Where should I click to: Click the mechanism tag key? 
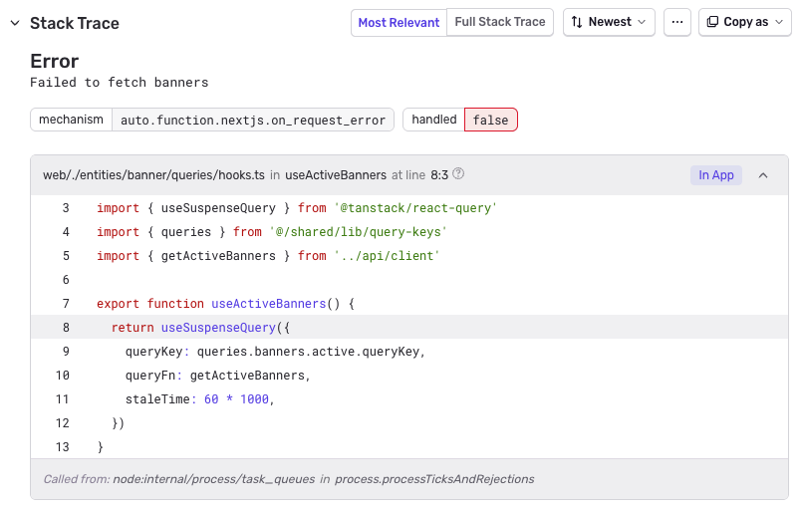coord(71,120)
